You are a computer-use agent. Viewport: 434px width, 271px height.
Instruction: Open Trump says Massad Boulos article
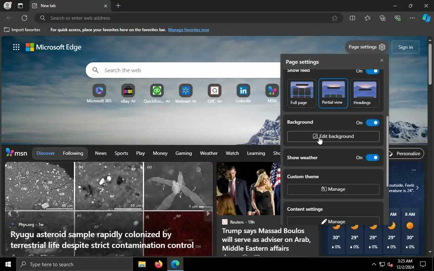pyautogui.click(x=266, y=239)
